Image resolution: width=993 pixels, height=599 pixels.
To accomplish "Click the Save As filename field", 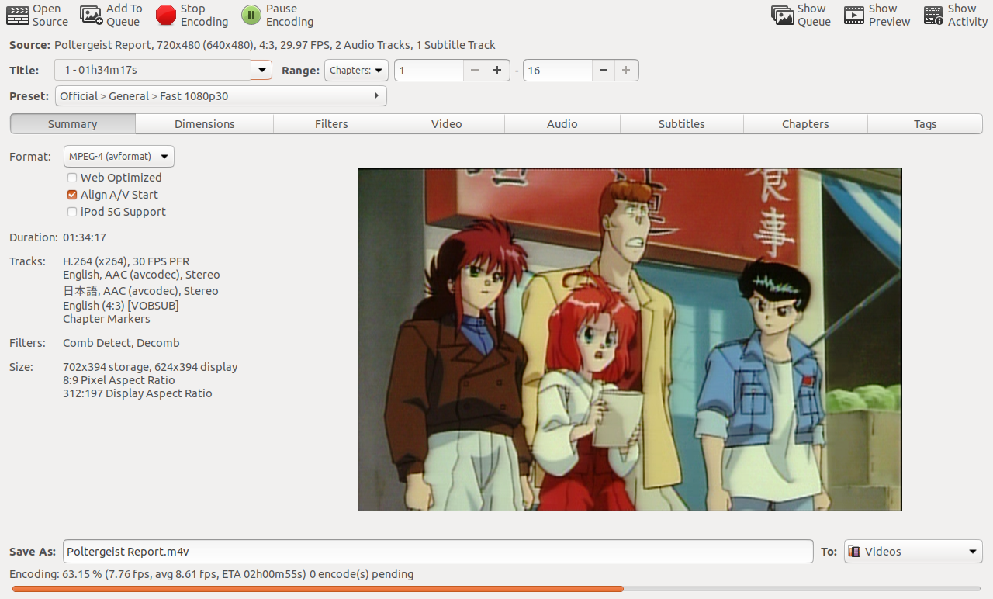I will coord(438,552).
